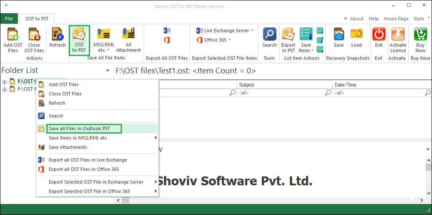This screenshot has height=215, width=432.
Task: Click the Buy Now cart icon
Action: pyautogui.click(x=420, y=34)
